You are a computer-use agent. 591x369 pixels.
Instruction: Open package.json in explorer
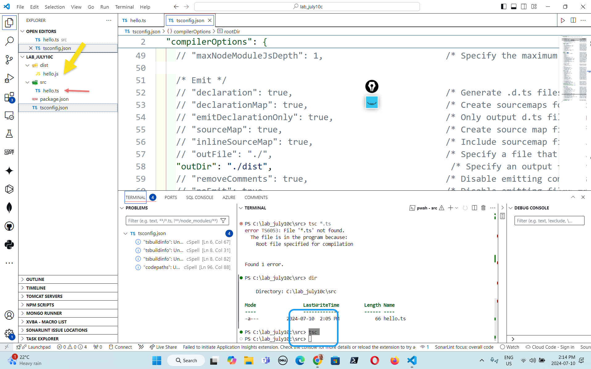(x=54, y=99)
